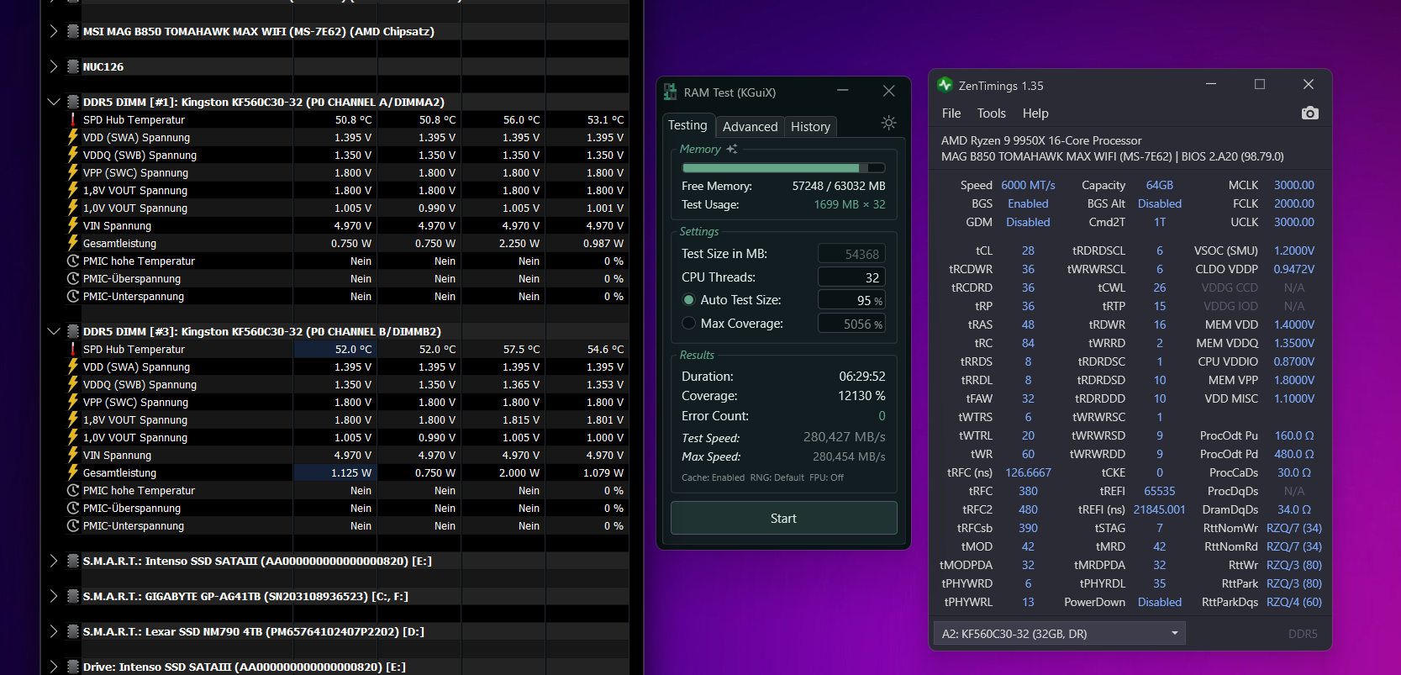Viewport: 1401px width, 675px height.
Task: Click the Duration value 06:29:52
Action: [862, 377]
